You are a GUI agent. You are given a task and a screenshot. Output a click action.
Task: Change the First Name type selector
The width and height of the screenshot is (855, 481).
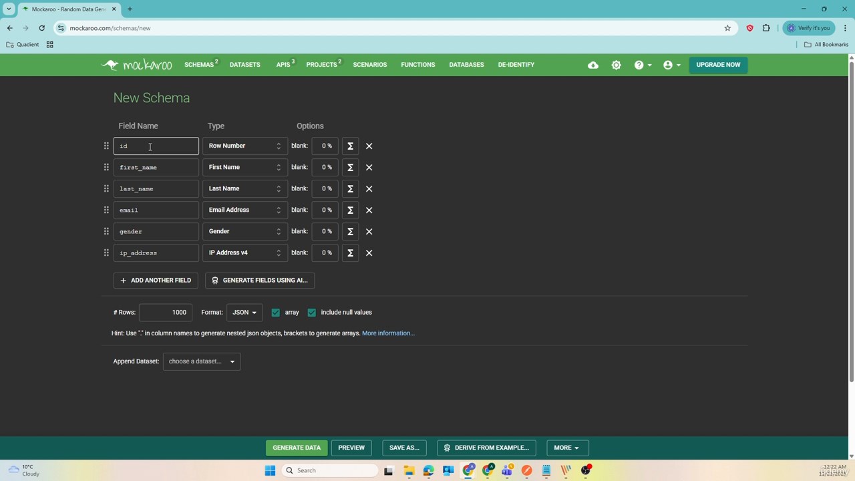coord(245,167)
